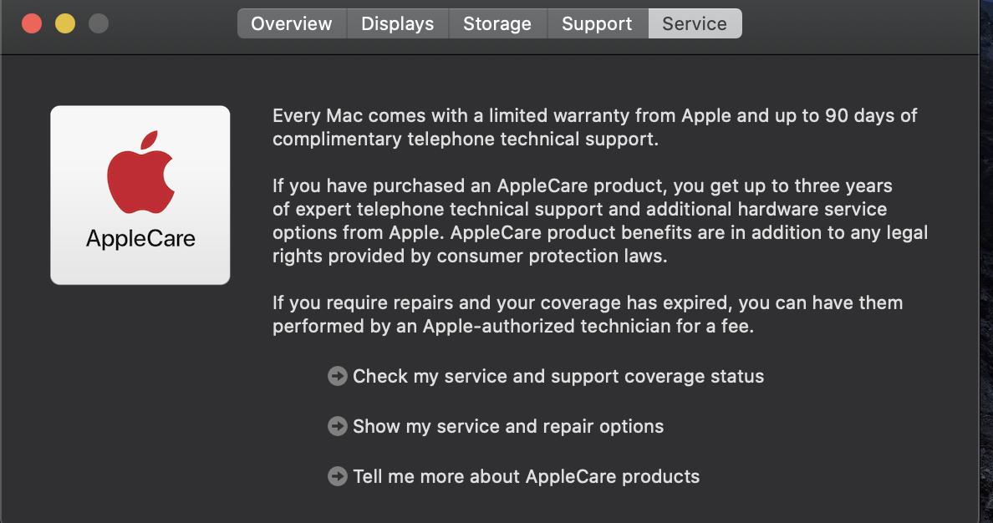Click the paragraph about expired coverage repairs
993x523 pixels.
click(587, 314)
